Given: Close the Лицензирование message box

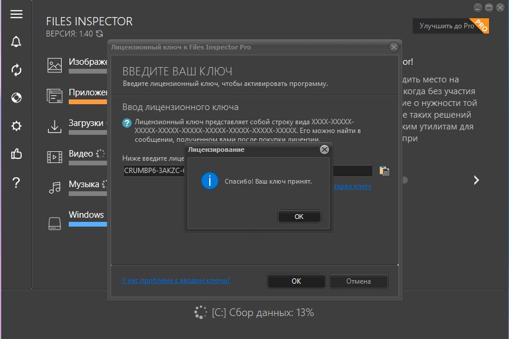Looking at the screenshot, I should 324,149.
